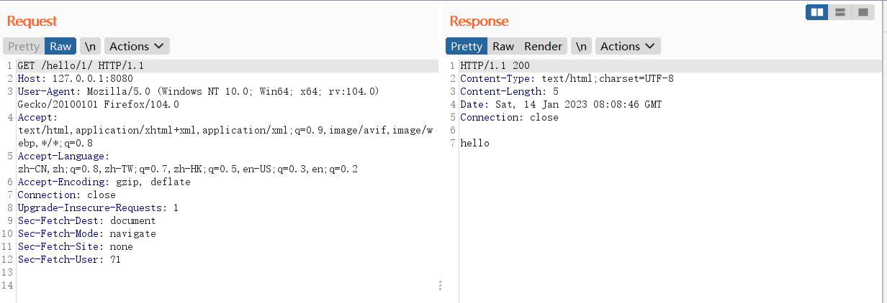The height and width of the screenshot is (303, 887).
Task: Toggle \n non-printable characters in Request
Action: 90,46
